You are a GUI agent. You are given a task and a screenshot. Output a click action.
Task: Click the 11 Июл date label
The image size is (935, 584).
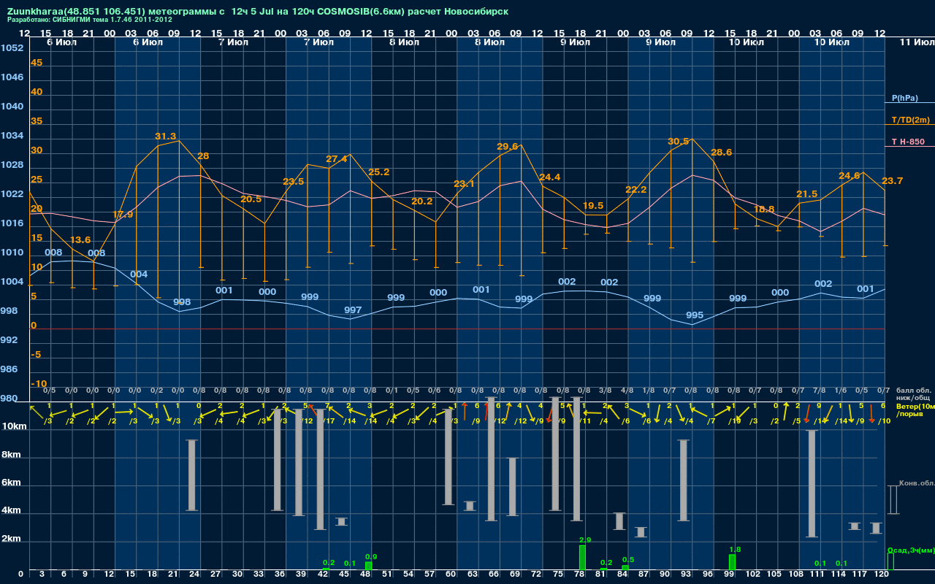pos(917,43)
